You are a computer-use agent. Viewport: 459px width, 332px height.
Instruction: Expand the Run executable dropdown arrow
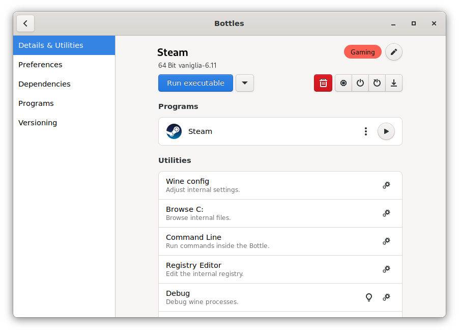[245, 83]
